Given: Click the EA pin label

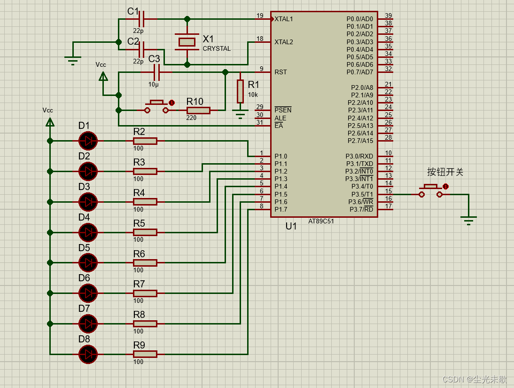Looking at the screenshot, I should click(279, 126).
